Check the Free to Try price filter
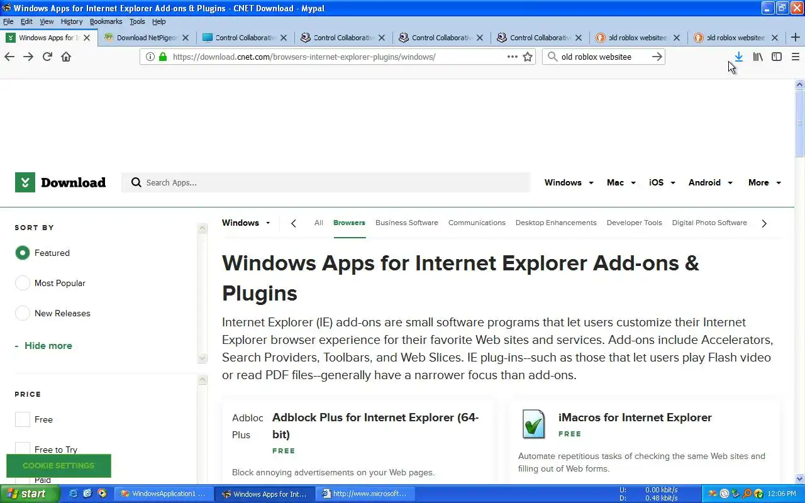 coord(23,450)
